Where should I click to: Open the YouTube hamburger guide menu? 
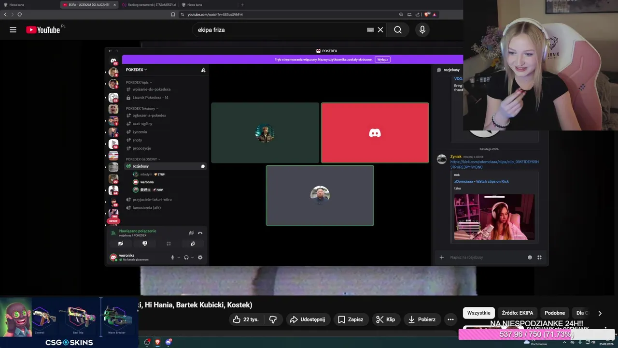point(13,30)
